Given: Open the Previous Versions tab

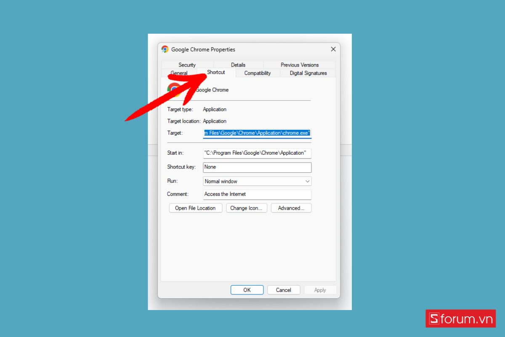Looking at the screenshot, I should pyautogui.click(x=300, y=65).
